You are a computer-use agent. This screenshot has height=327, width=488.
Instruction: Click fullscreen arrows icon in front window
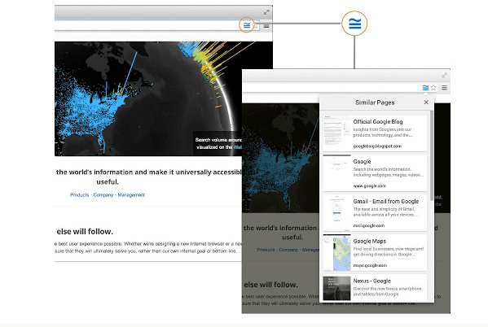(445, 75)
